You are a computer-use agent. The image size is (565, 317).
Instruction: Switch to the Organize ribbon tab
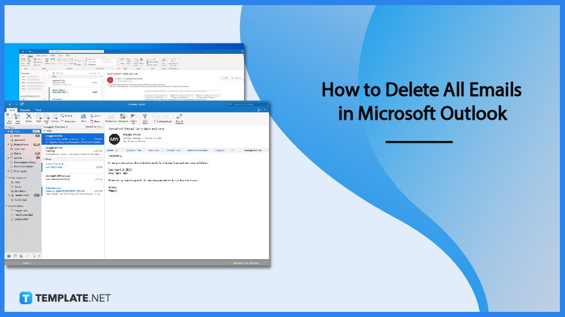tap(25, 110)
